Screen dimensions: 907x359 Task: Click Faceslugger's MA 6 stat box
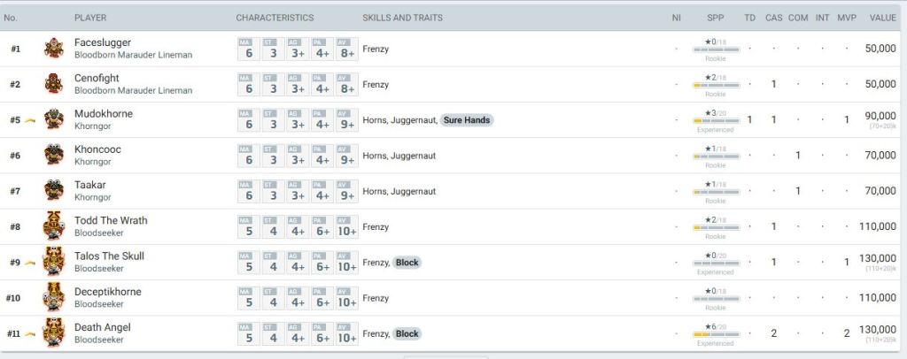click(x=249, y=49)
